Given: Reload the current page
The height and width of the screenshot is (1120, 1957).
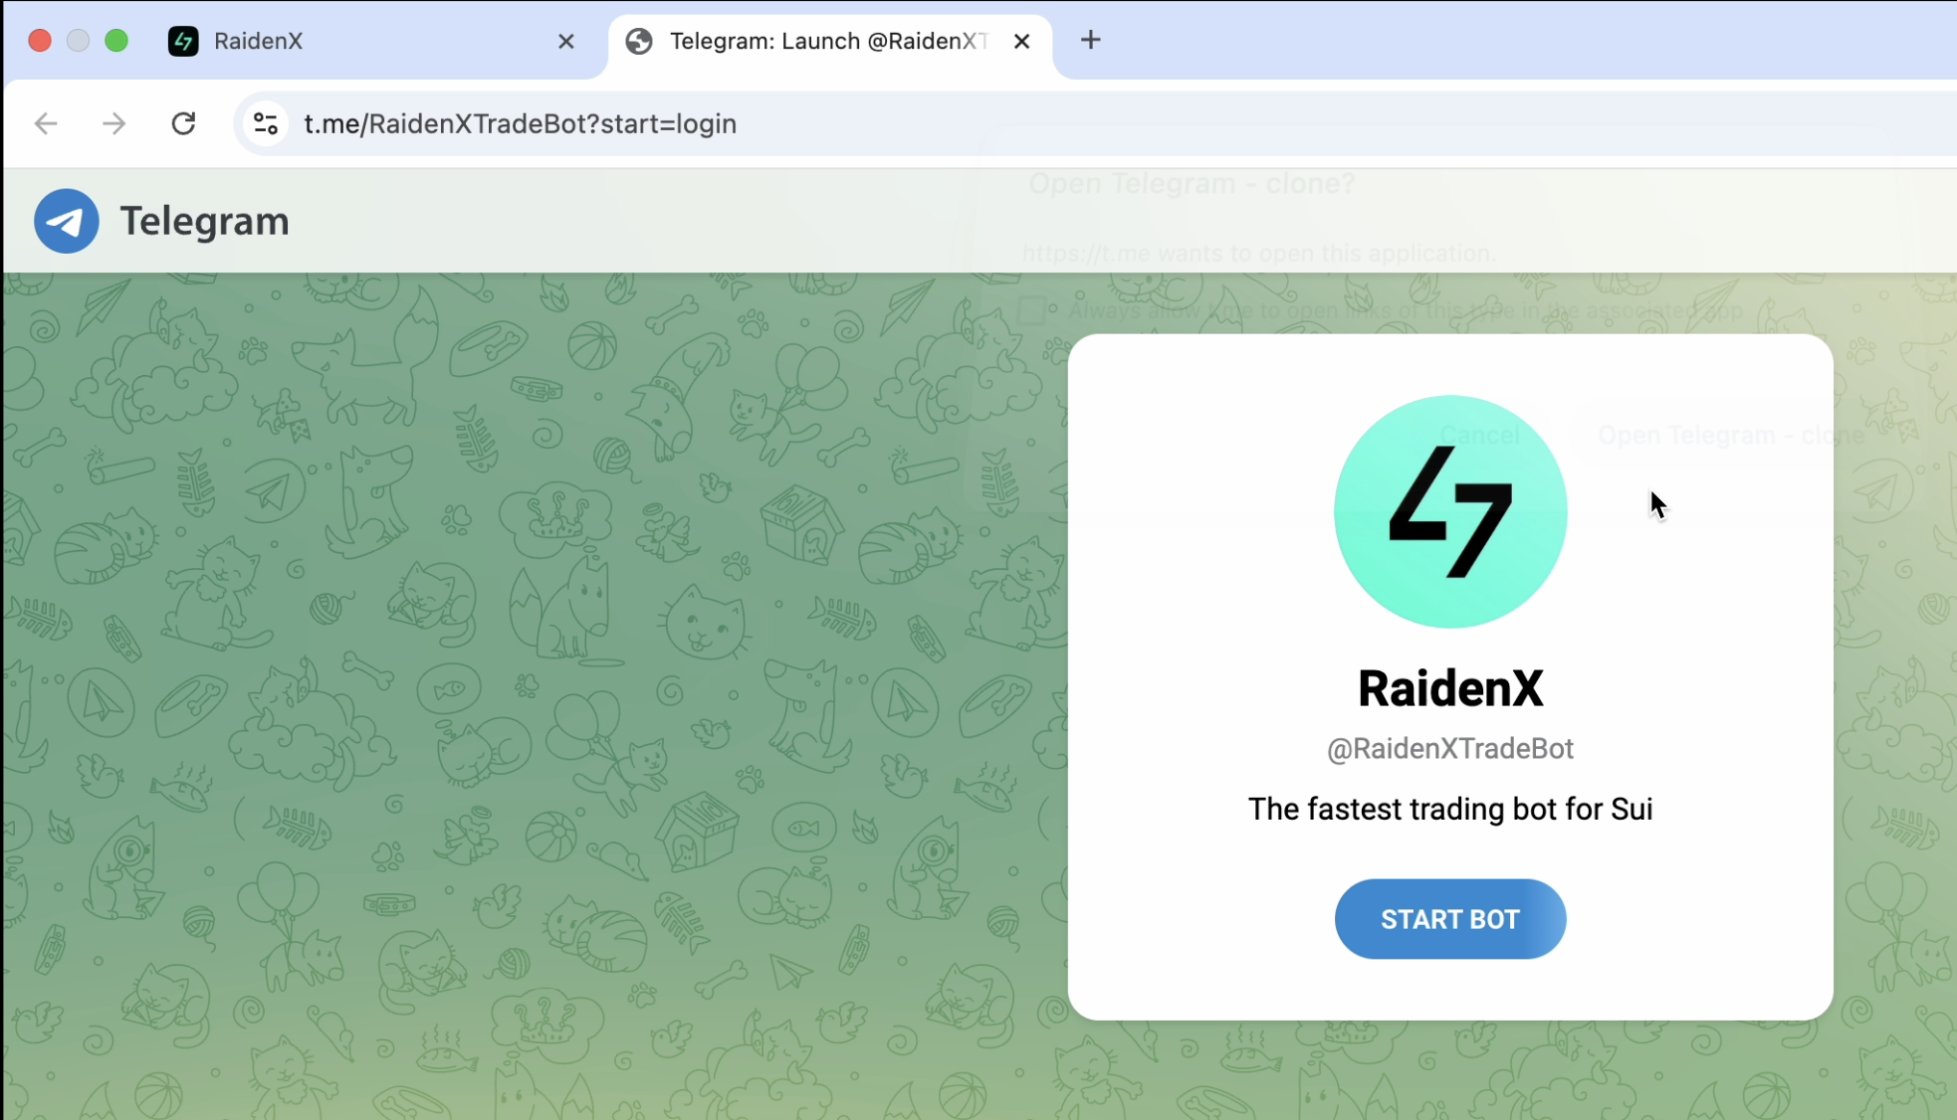Looking at the screenshot, I should click(x=183, y=123).
